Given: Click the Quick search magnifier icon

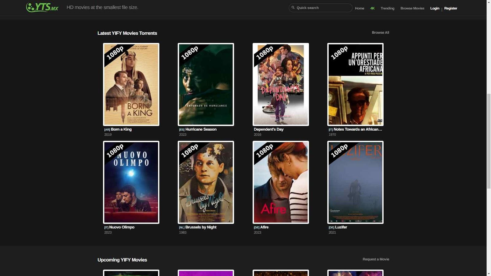Looking at the screenshot, I should 293,8.
